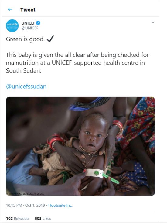View the 603 Likes list

click(43, 219)
